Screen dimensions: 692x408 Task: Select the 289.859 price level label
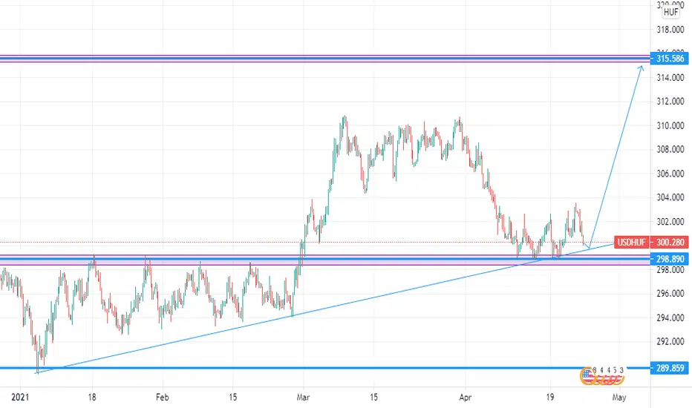(x=670, y=368)
